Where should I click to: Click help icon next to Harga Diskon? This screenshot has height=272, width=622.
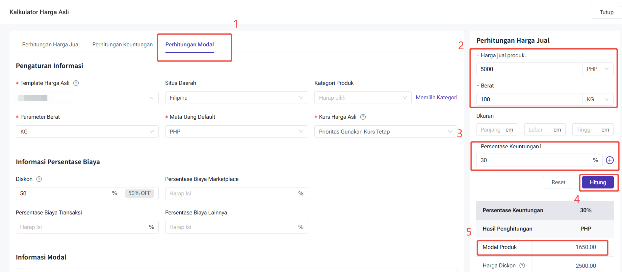(522, 266)
